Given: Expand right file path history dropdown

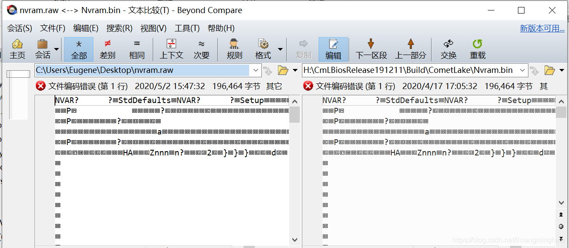Looking at the screenshot, I should pos(522,70).
